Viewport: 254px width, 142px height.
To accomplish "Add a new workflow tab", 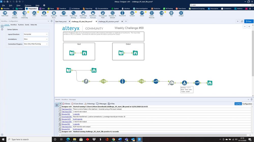I will coord(126,21).
